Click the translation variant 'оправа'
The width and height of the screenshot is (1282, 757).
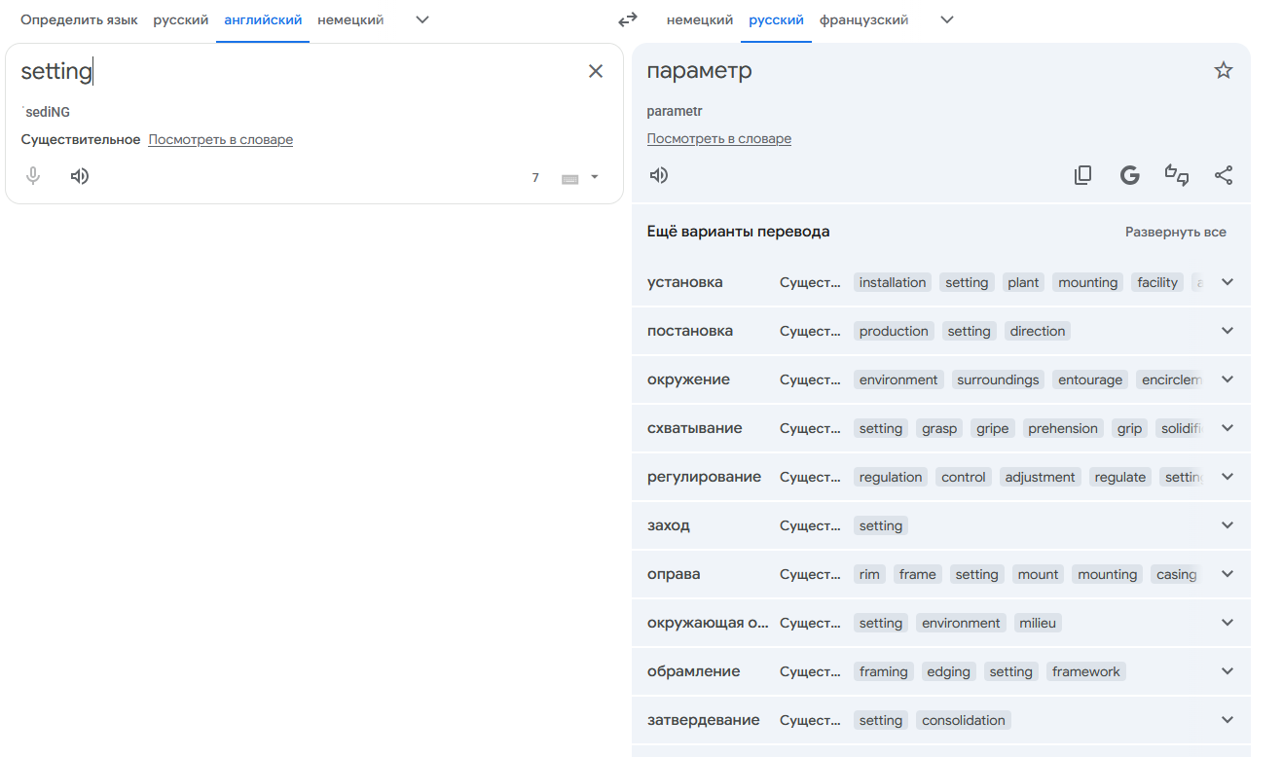pos(674,574)
